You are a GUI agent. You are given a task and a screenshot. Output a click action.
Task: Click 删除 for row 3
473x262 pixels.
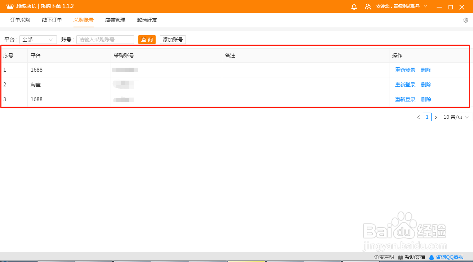click(426, 99)
